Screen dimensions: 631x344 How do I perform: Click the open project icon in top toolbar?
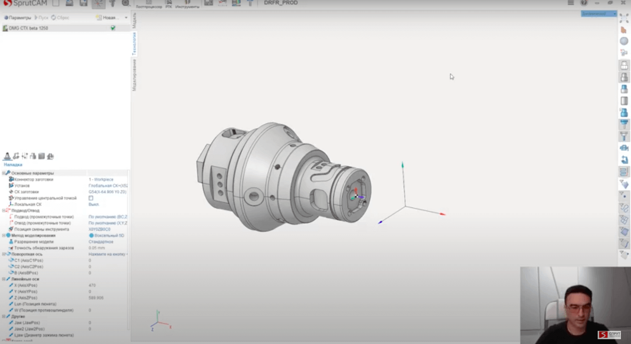coord(69,3)
